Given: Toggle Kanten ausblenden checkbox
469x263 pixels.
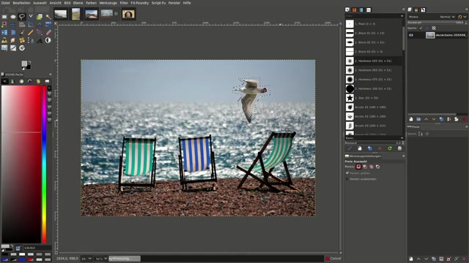Looking at the screenshot, I should pyautogui.click(x=347, y=179).
